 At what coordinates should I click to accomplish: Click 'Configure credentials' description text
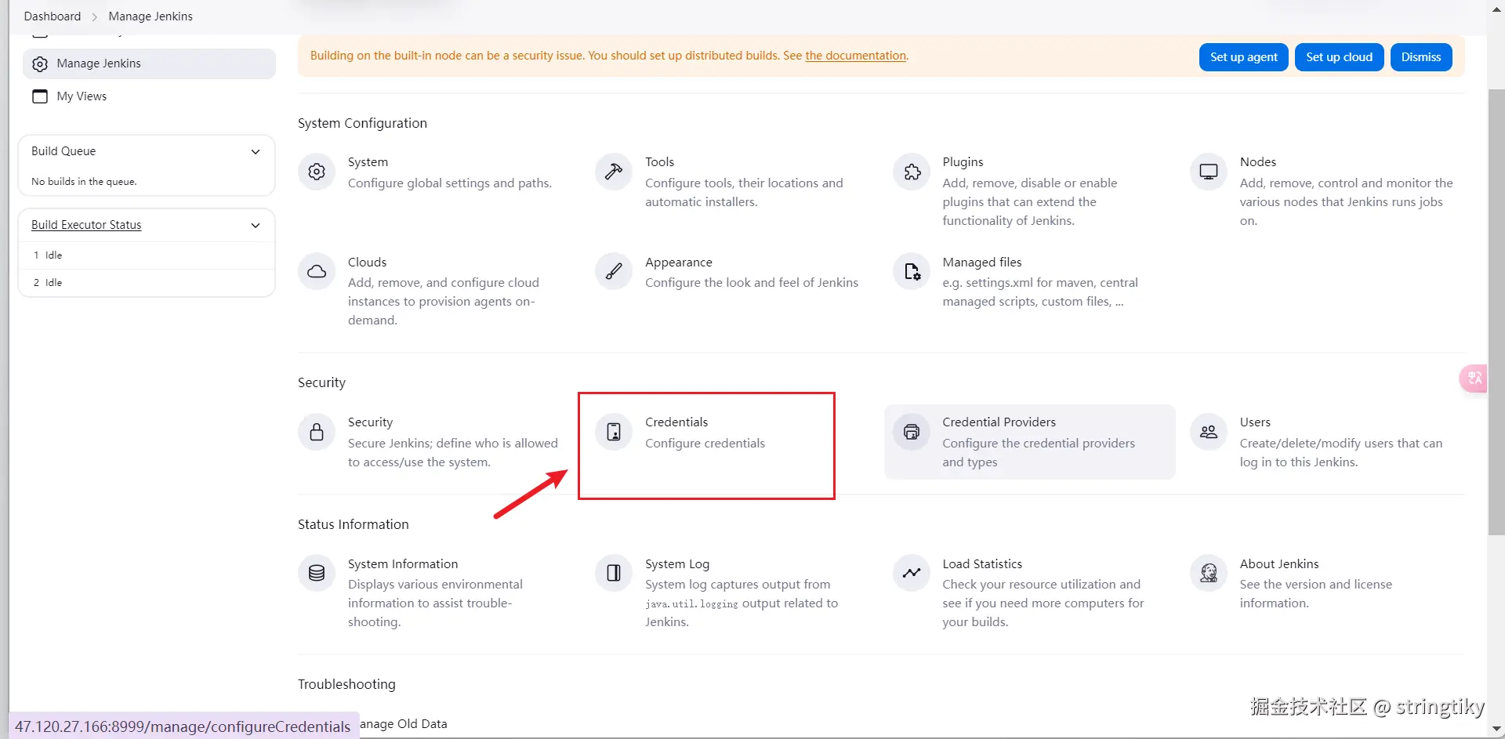coord(705,444)
